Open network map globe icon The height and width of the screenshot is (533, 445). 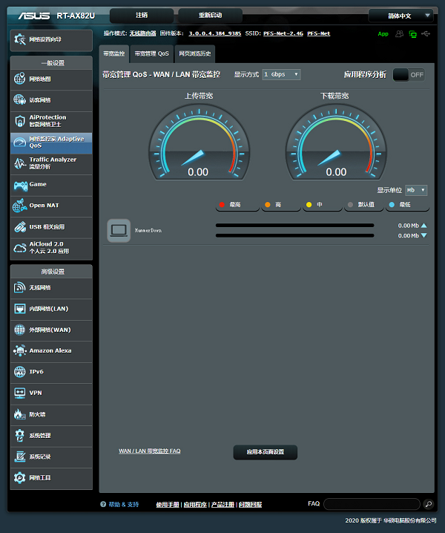[x=20, y=79]
